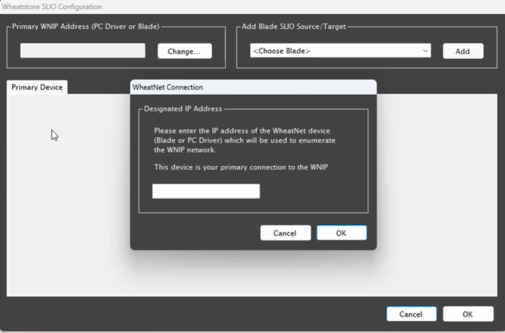This screenshot has height=333, width=505.
Task: Click the Designated IP Address input field
Action: 206,191
